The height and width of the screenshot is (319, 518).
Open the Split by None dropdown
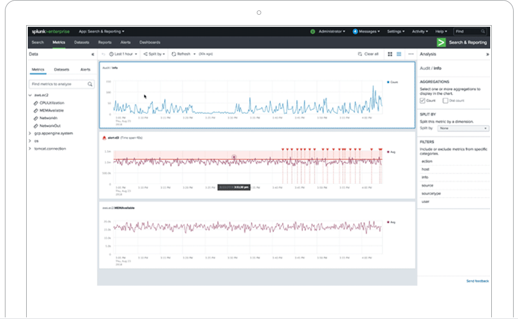click(463, 127)
